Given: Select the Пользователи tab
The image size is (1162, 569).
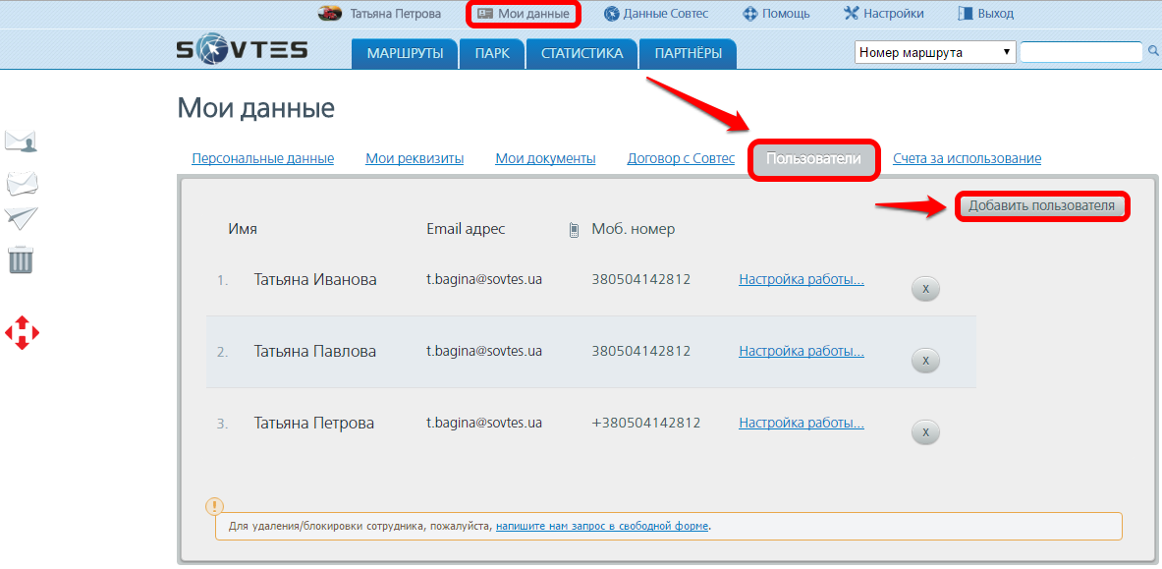Looking at the screenshot, I should (x=813, y=158).
